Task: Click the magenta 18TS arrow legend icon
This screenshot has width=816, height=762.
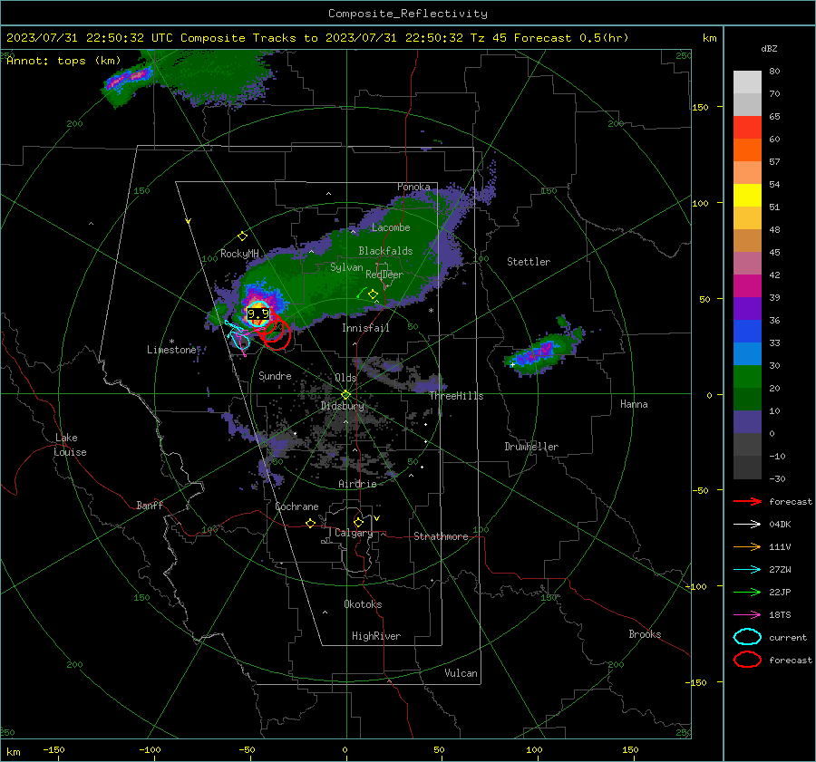Action: 747,615
